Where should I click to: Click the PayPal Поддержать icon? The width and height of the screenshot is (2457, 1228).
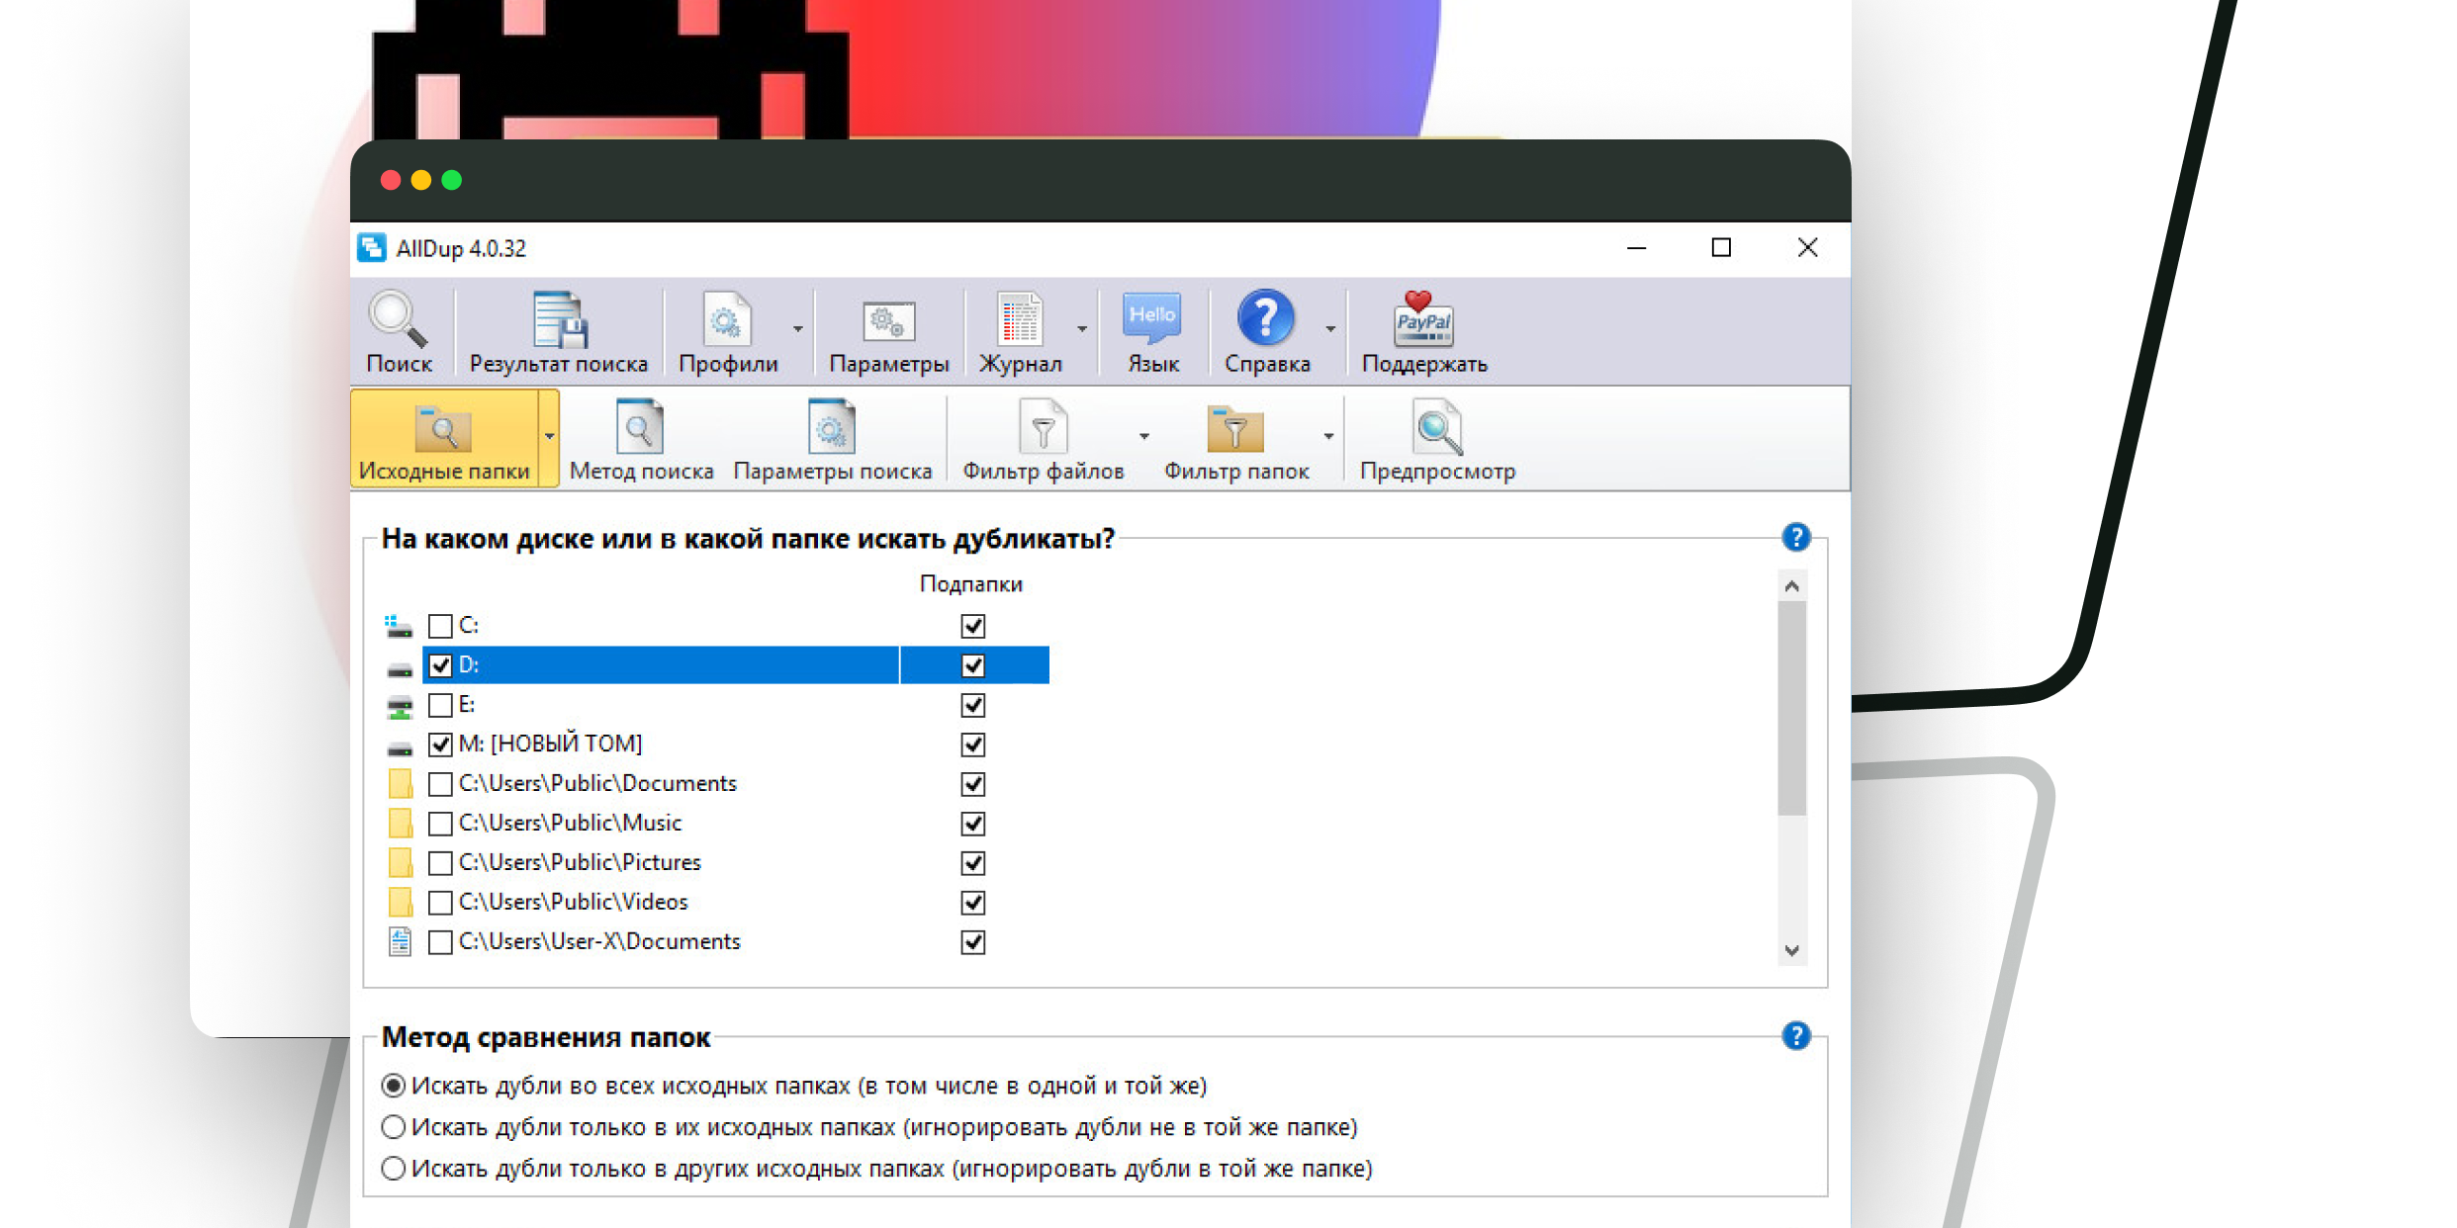click(x=1423, y=320)
